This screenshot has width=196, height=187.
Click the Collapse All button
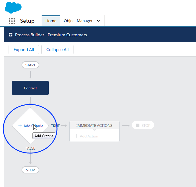[x=57, y=50]
